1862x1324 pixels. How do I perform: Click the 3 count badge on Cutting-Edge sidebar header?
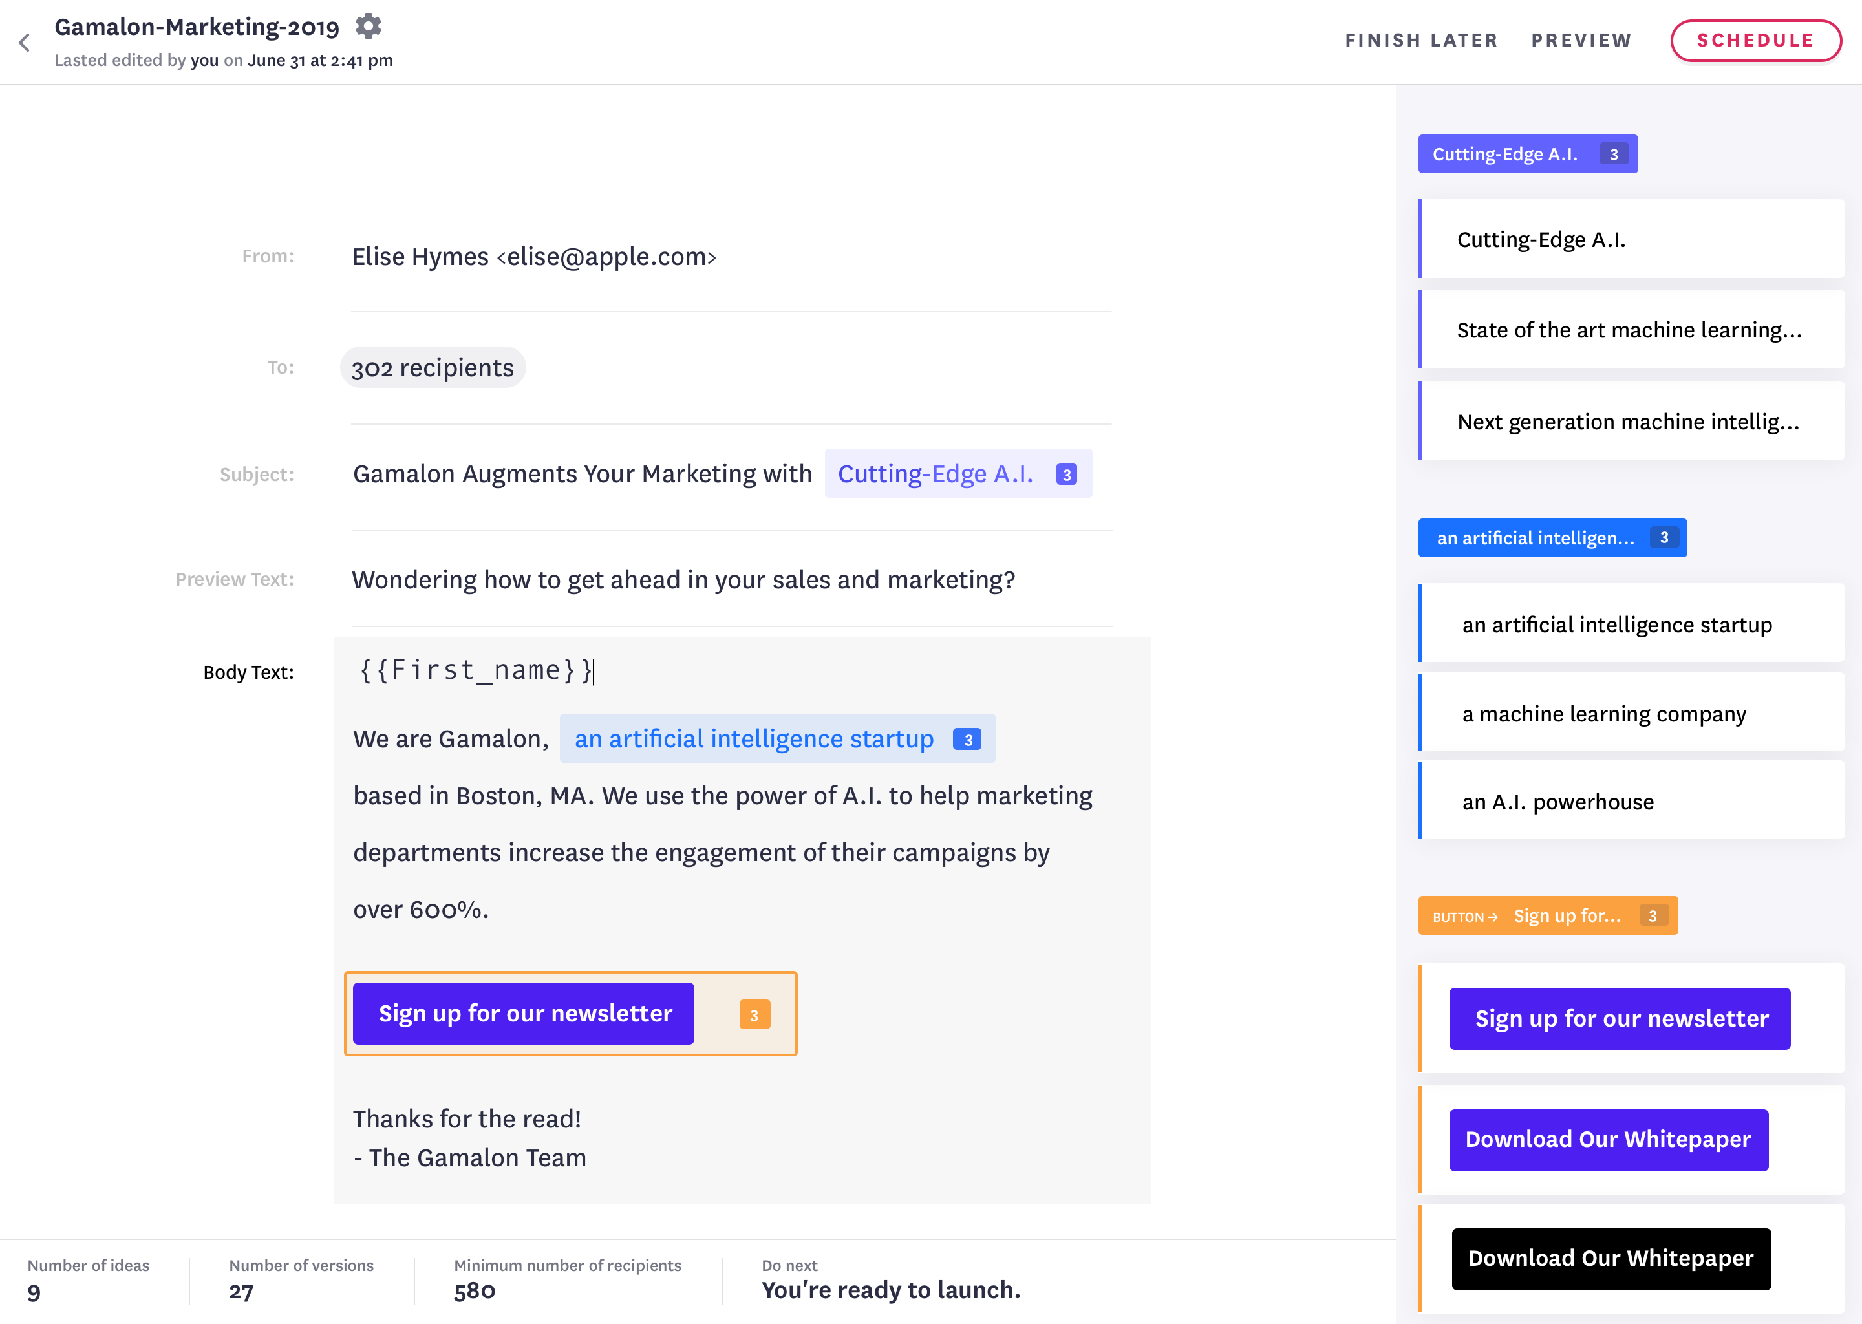[1613, 154]
